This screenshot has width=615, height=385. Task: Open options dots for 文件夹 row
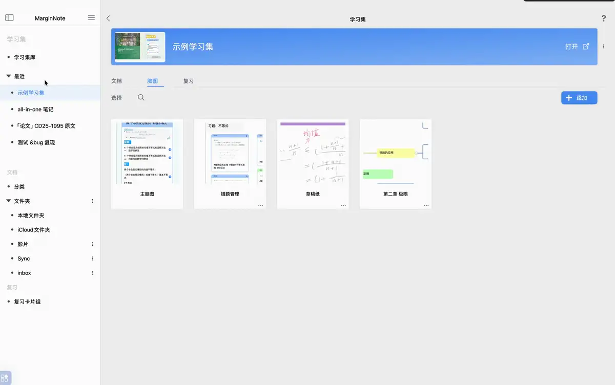(92, 201)
